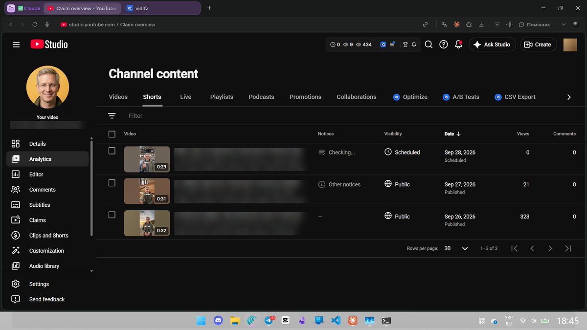Click the orange Claude starburst extension icon

(x=456, y=24)
